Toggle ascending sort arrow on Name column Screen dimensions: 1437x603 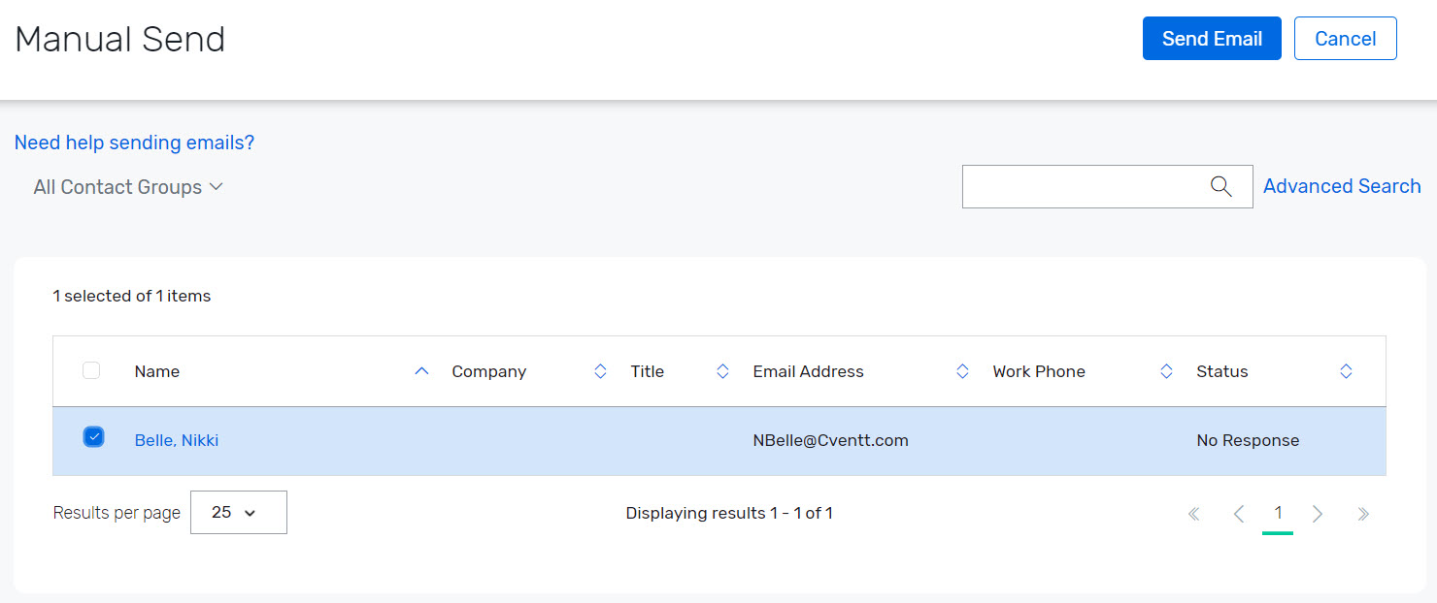pos(421,370)
